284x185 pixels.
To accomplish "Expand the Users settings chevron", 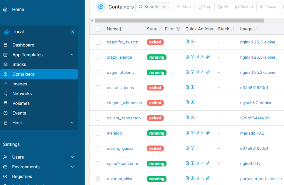I will 72,157.
